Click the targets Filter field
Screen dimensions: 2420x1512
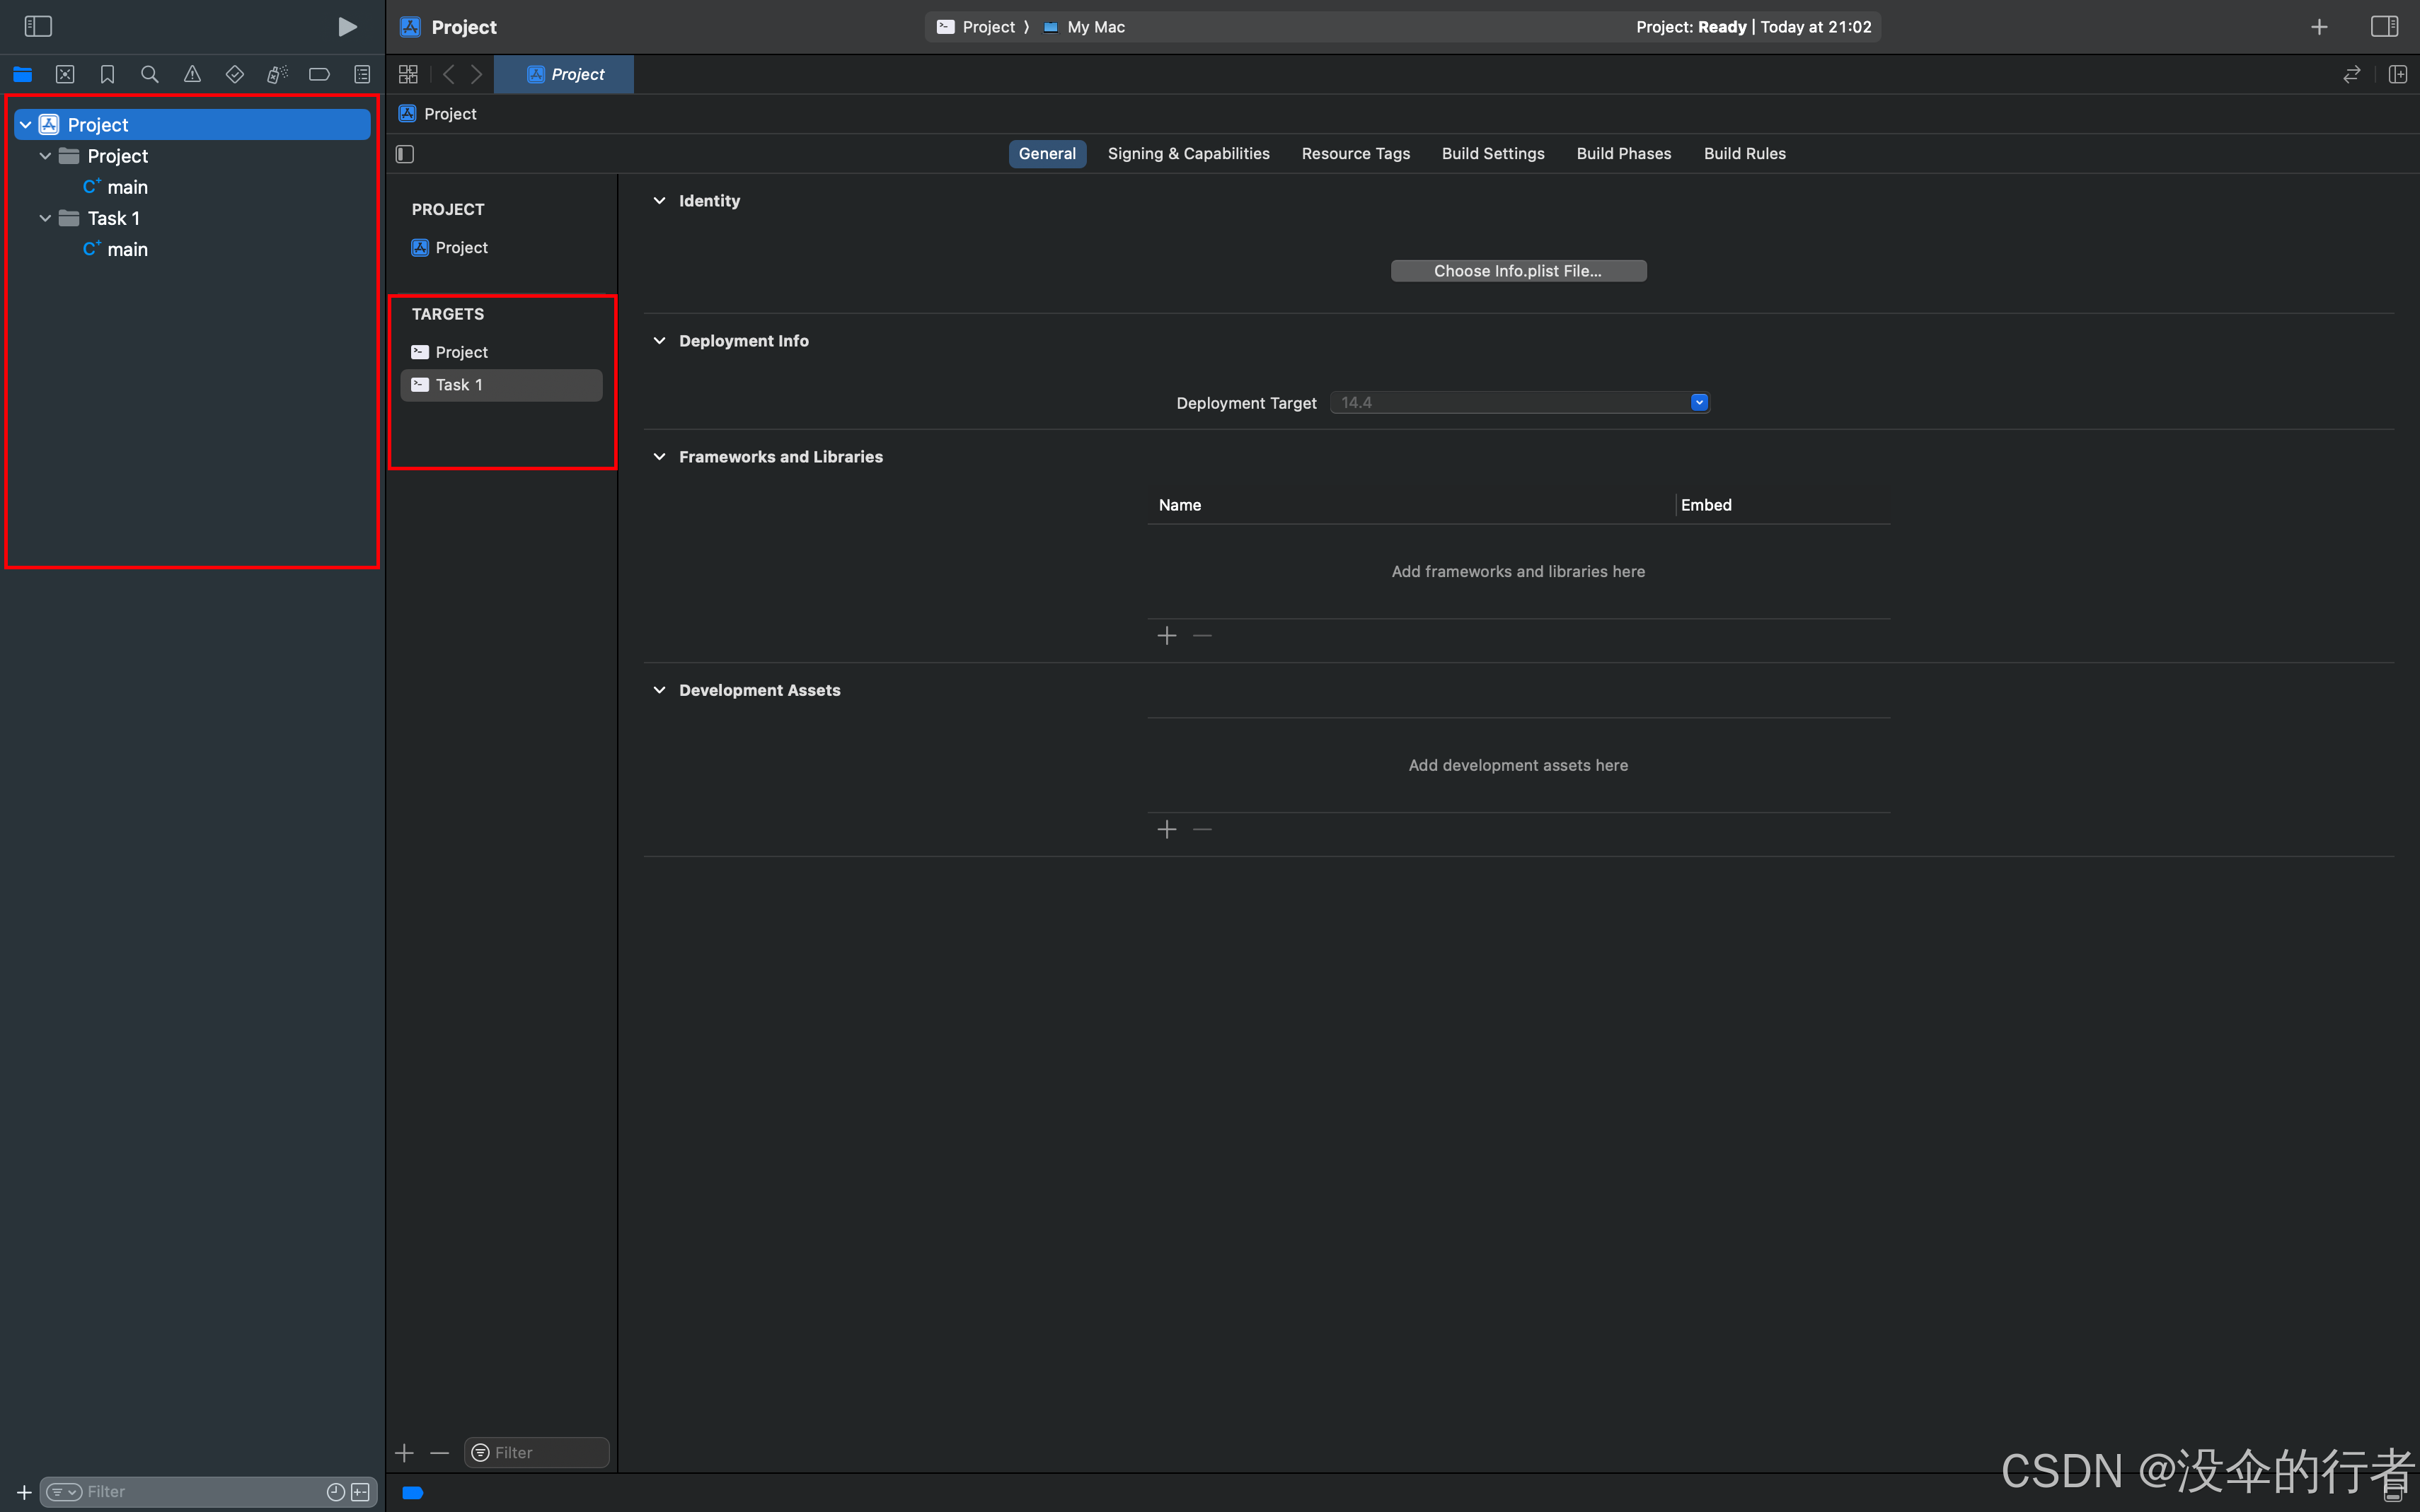pos(537,1453)
